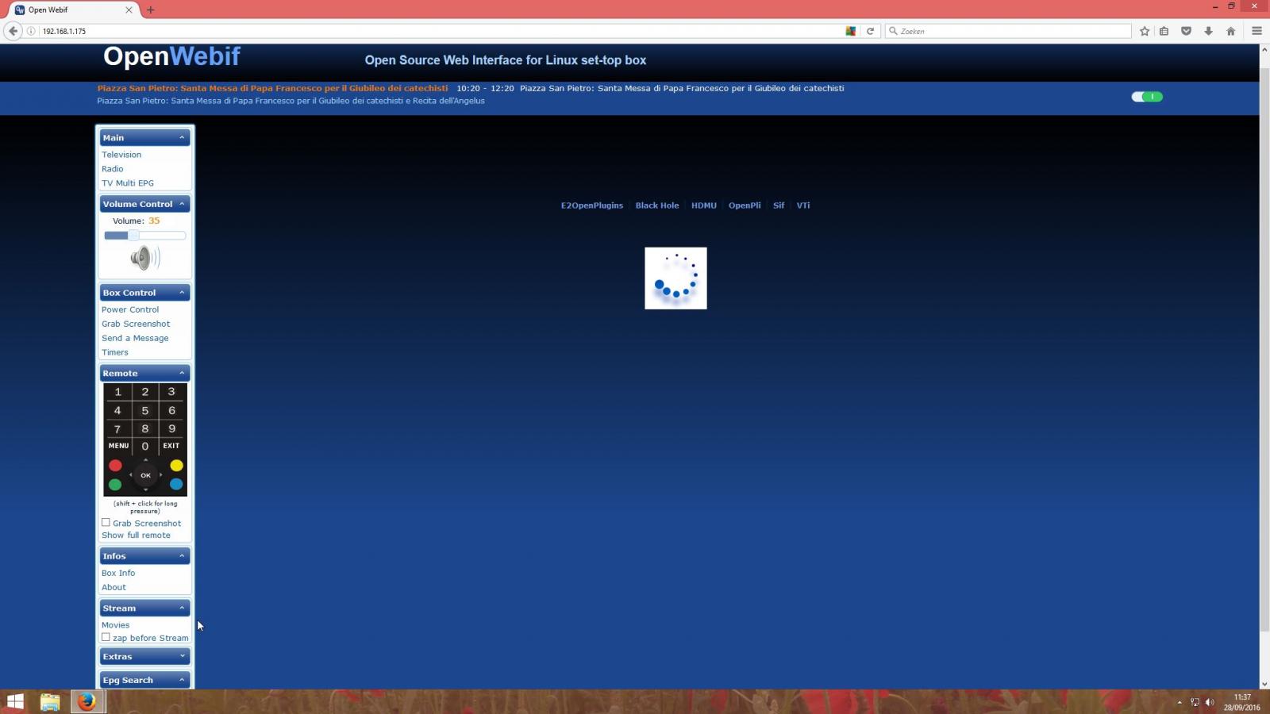Screen dimensions: 1270x714
Task: Reload the page in Firefox
Action: click(x=870, y=31)
